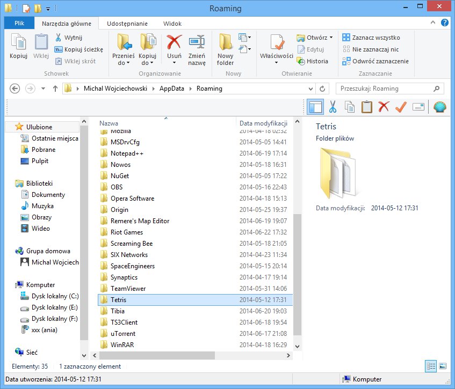Click the Przeszukaj: Roaming search box
This screenshot has width=455, height=389.
(389, 89)
